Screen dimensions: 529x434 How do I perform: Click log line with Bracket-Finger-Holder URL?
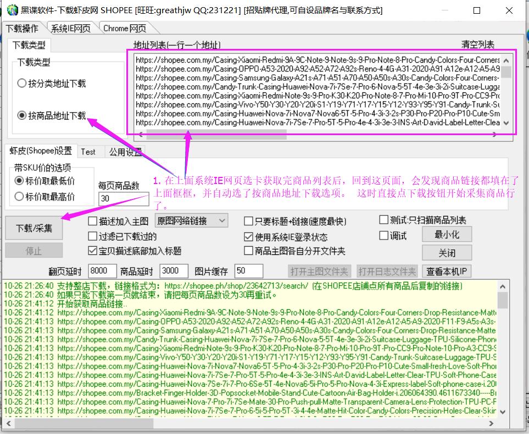coord(250,393)
